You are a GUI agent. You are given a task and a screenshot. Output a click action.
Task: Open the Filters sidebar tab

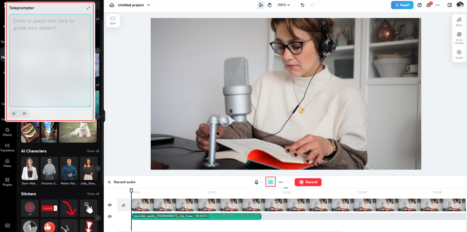tap(7, 163)
